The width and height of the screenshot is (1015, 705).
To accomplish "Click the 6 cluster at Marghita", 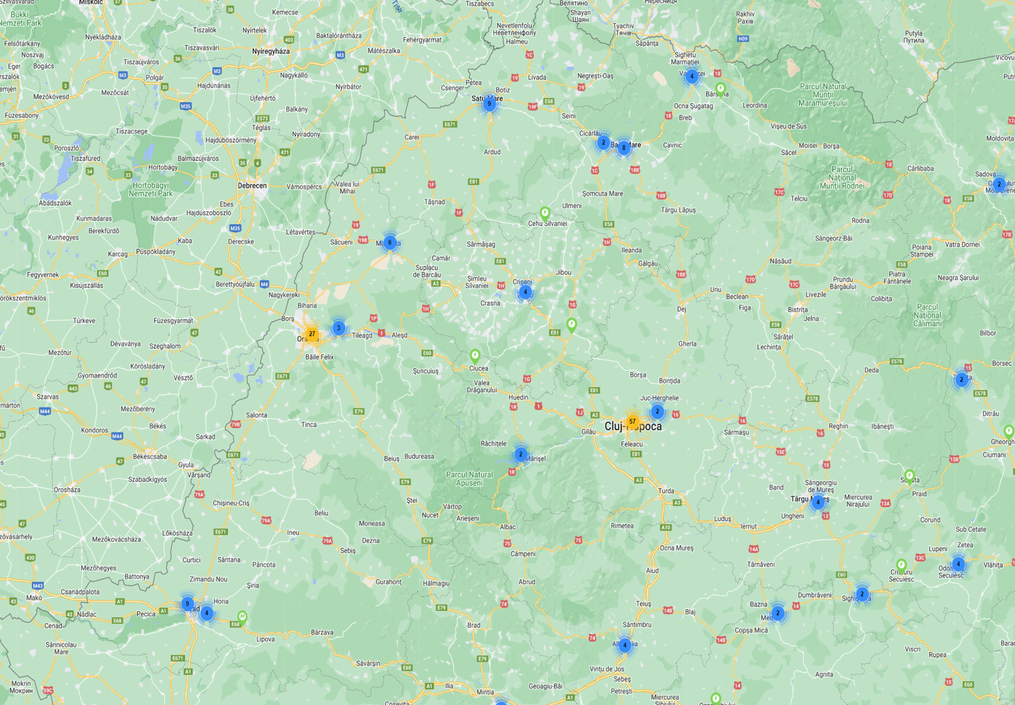I will [x=390, y=243].
